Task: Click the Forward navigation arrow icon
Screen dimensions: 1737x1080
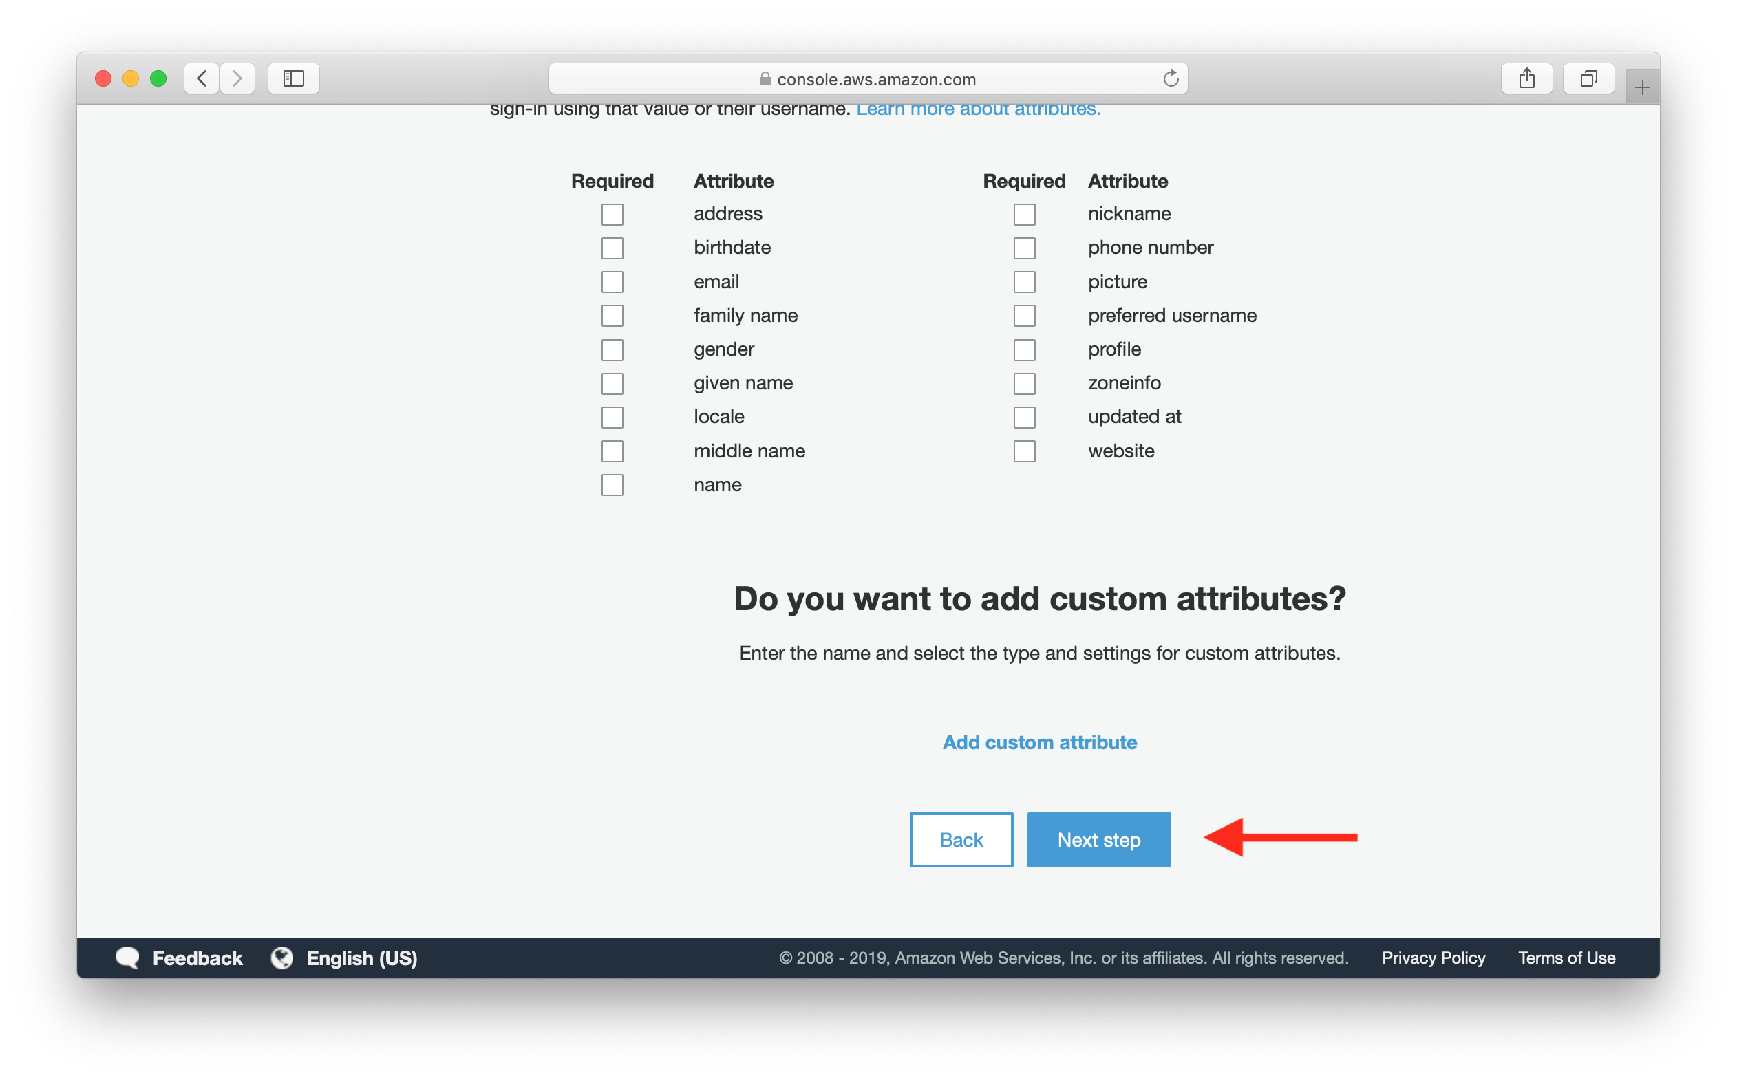Action: (237, 78)
